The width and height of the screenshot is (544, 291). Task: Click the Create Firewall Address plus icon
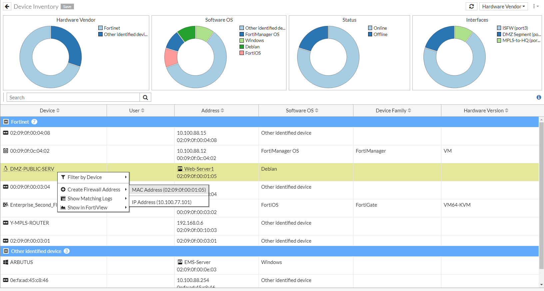63,189
